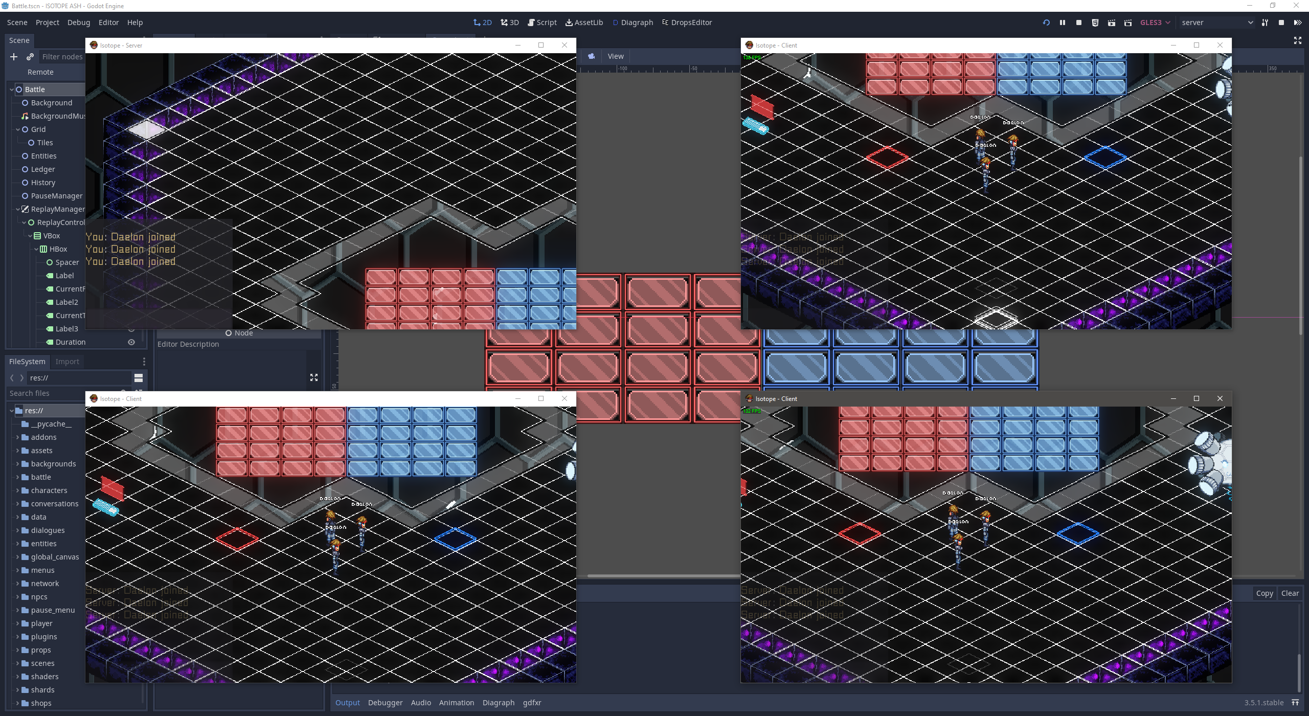Pause the running project
This screenshot has width=1309, height=716.
point(1063,23)
